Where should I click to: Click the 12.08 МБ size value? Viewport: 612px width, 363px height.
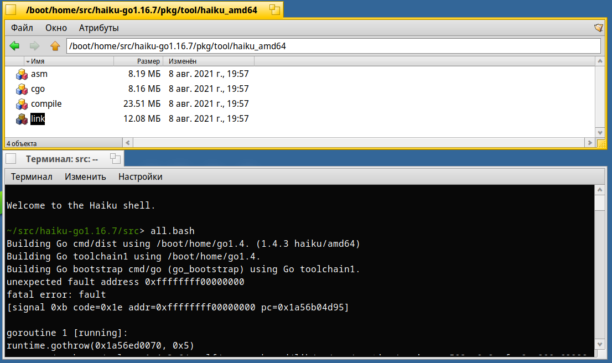coord(142,118)
